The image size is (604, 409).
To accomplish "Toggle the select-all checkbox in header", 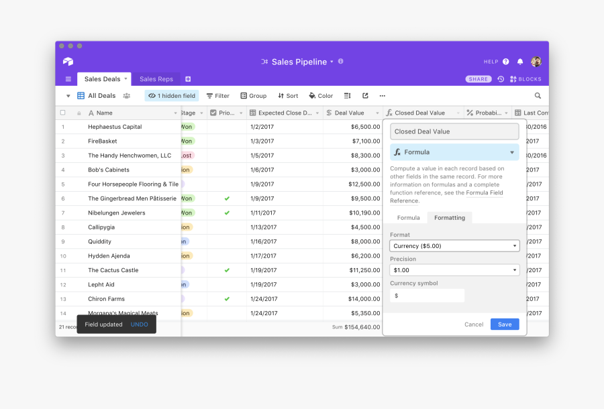I will [63, 113].
